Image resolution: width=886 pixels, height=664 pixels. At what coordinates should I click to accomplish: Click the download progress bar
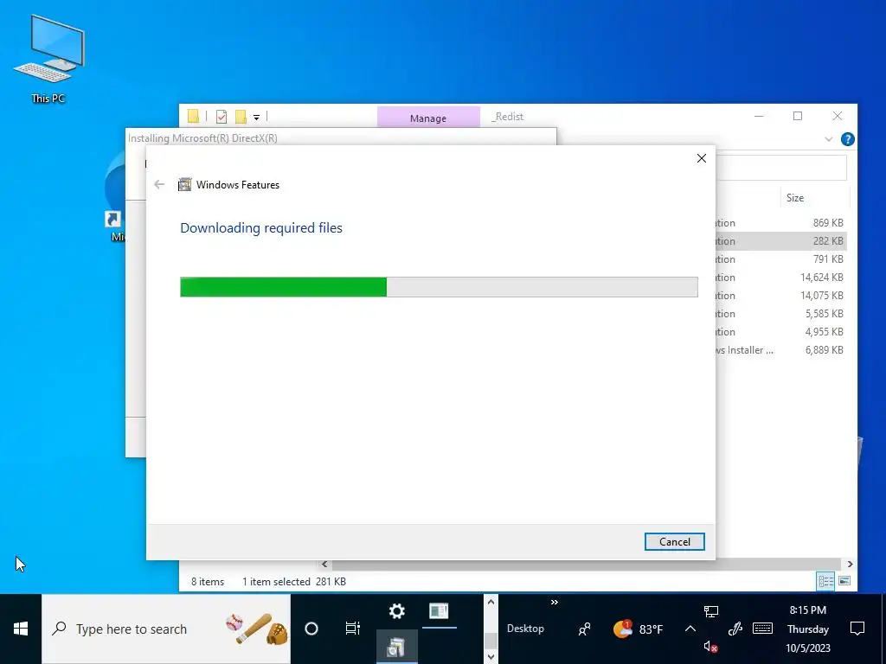(x=439, y=287)
